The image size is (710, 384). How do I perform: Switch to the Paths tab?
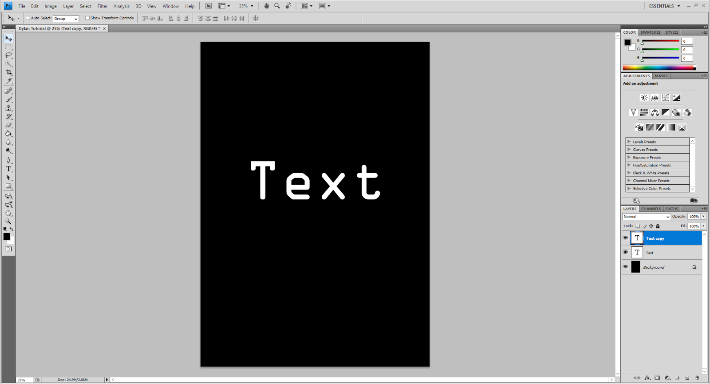pos(672,209)
